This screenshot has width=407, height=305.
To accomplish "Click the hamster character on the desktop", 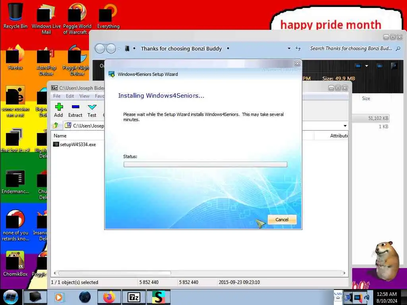I will click(x=386, y=261).
